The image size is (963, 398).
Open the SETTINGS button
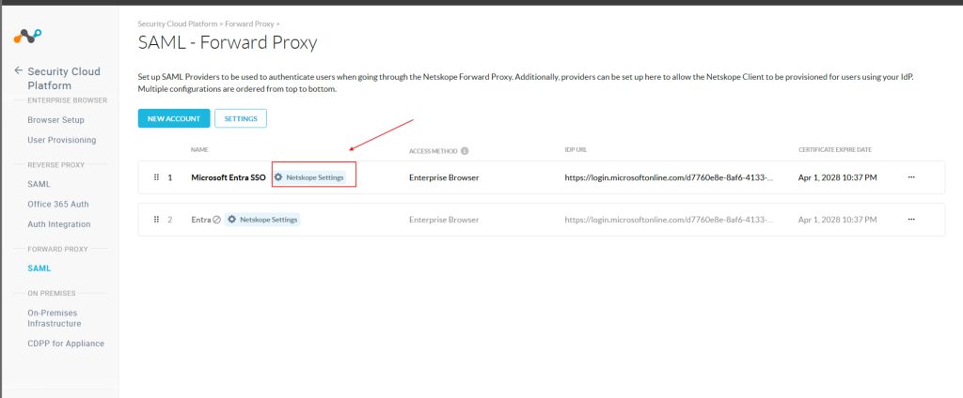(x=241, y=118)
